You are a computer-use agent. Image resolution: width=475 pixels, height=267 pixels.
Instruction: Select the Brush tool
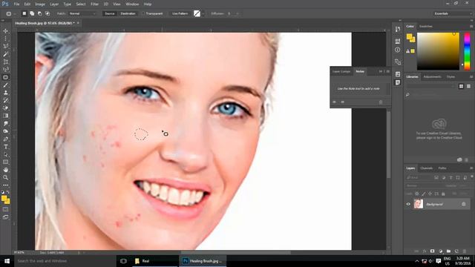(x=5, y=85)
